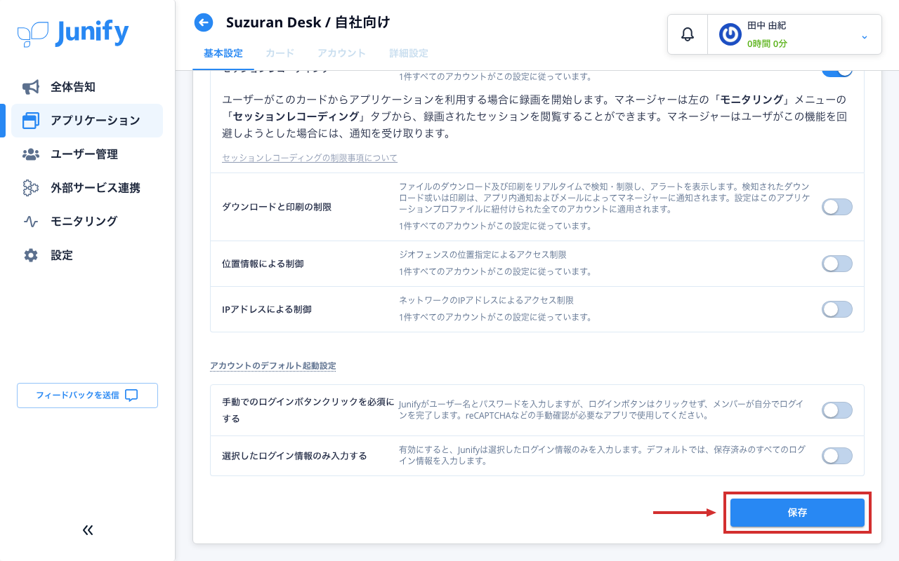Toggle ダウンロードと印刷の制限 switch
The width and height of the screenshot is (899, 561).
pos(837,207)
